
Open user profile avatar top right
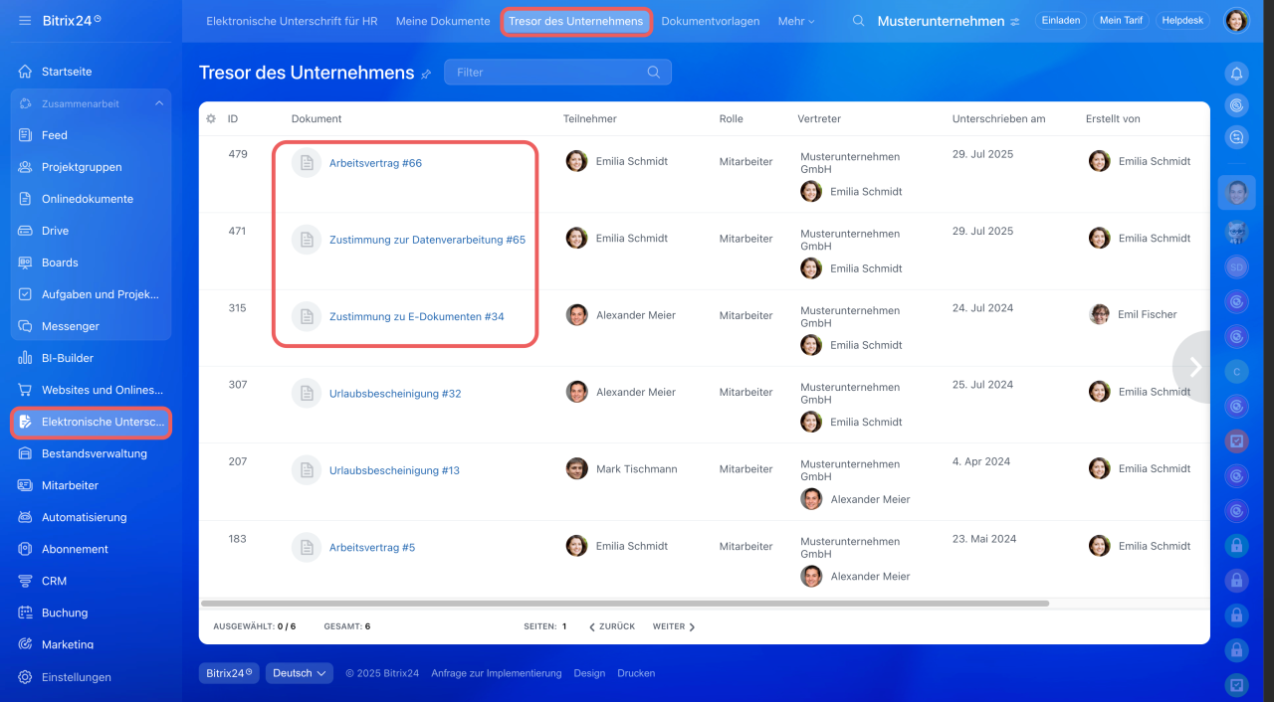1236,21
